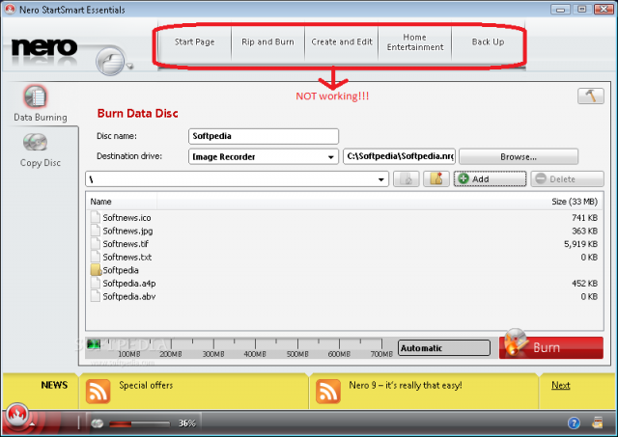Open the Automatic disc size selector

tap(444, 348)
